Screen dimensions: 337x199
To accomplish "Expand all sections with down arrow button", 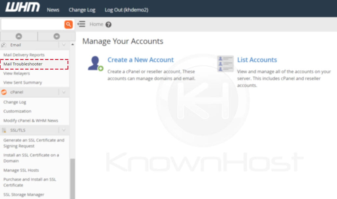I will 57,36.
